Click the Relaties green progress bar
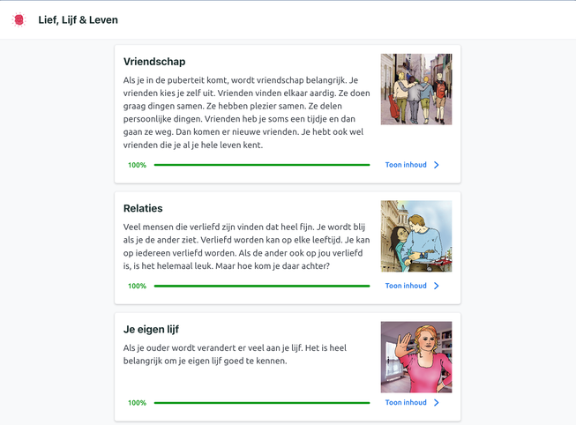 [x=262, y=286]
